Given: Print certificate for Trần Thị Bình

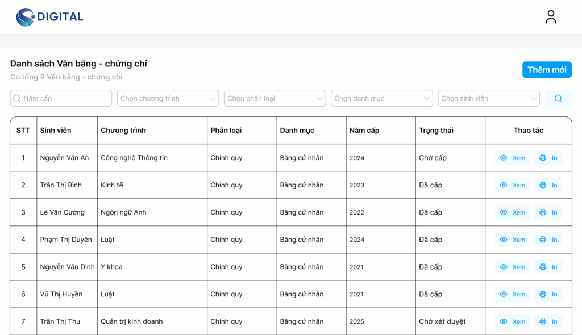Looking at the screenshot, I should tap(548, 185).
